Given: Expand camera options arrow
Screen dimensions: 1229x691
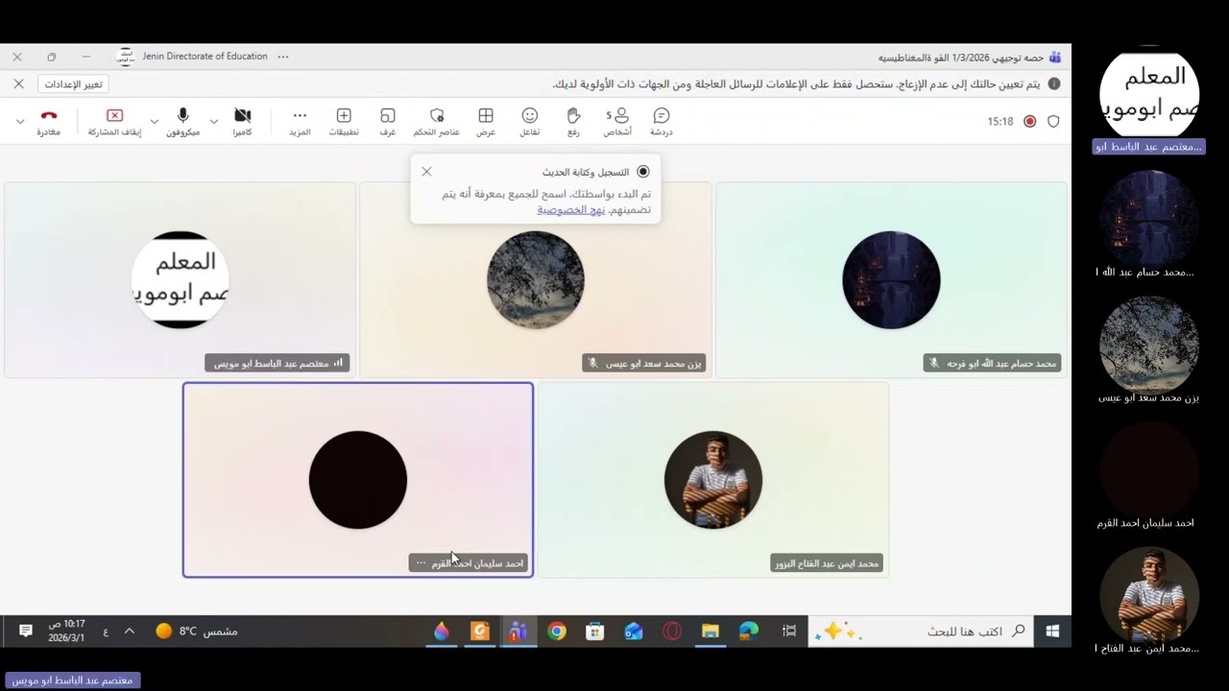Looking at the screenshot, I should (x=213, y=122).
